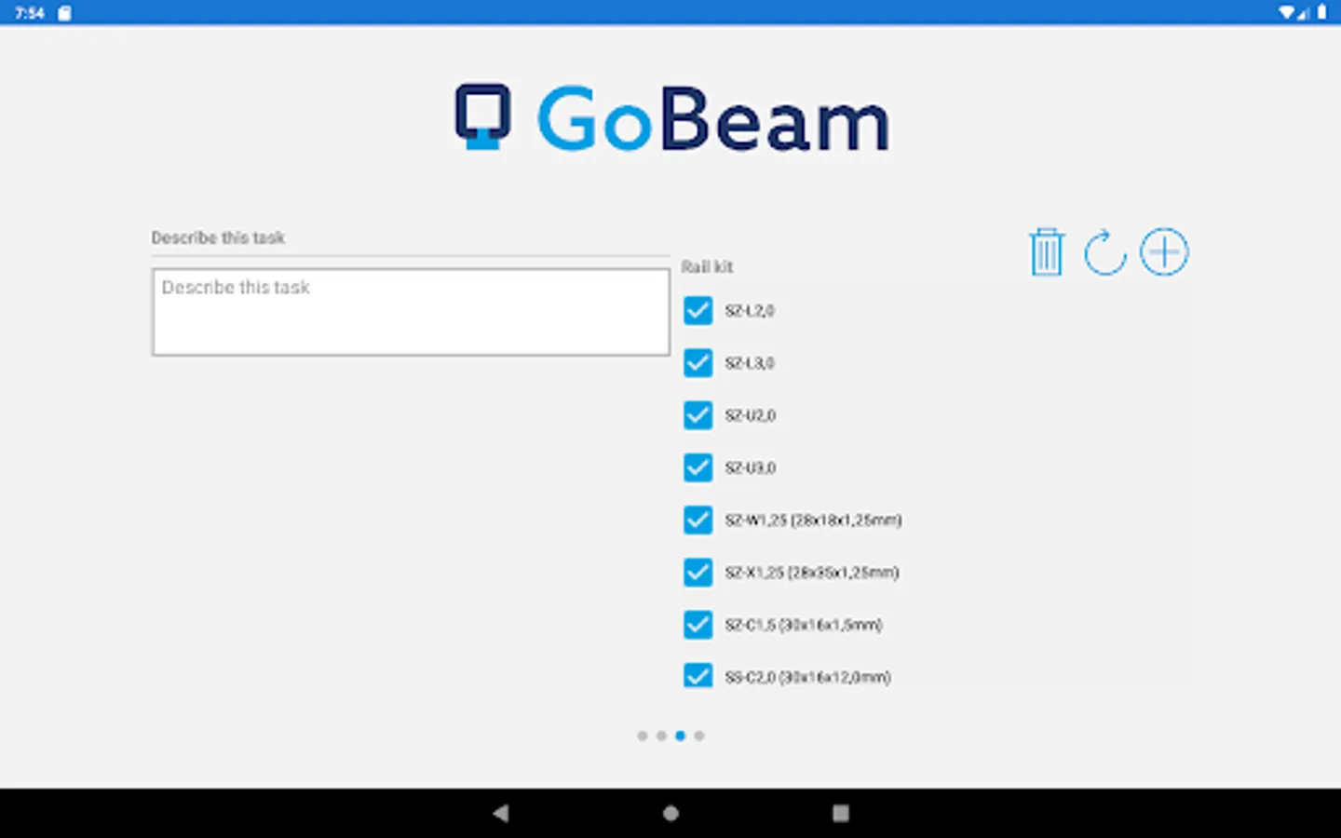
Task: Go to the first page indicator dot
Action: [x=643, y=736]
